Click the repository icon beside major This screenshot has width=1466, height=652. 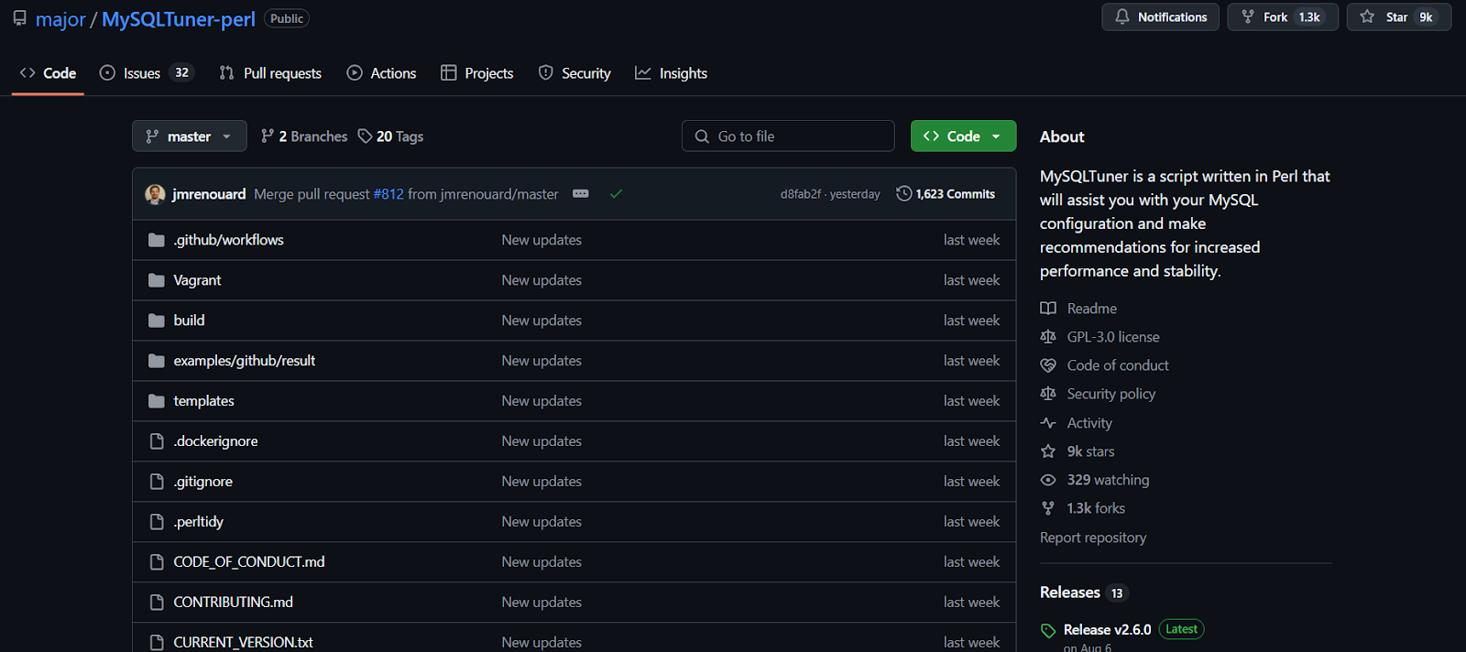(x=19, y=18)
